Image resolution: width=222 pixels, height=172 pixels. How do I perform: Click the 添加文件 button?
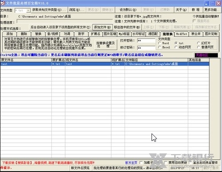coord(102,27)
